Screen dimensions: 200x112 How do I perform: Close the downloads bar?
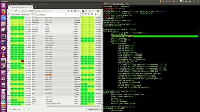102,110
